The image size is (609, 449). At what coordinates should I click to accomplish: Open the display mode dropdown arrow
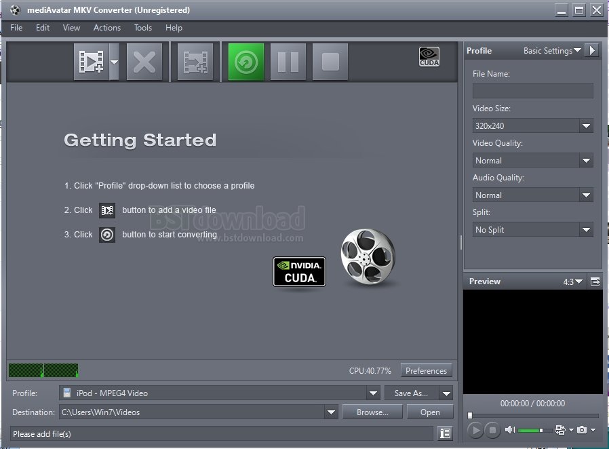tap(571, 430)
